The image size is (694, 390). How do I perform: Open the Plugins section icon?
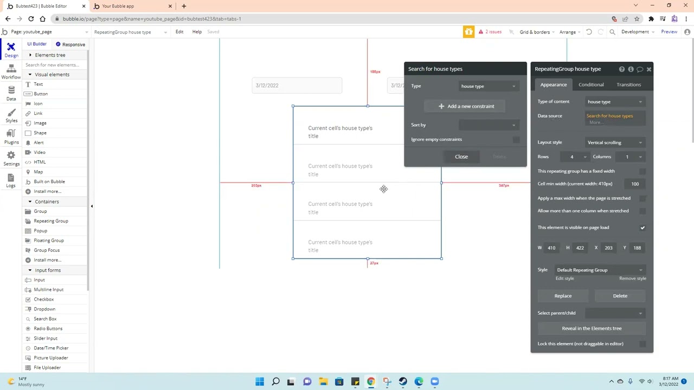pos(11,137)
